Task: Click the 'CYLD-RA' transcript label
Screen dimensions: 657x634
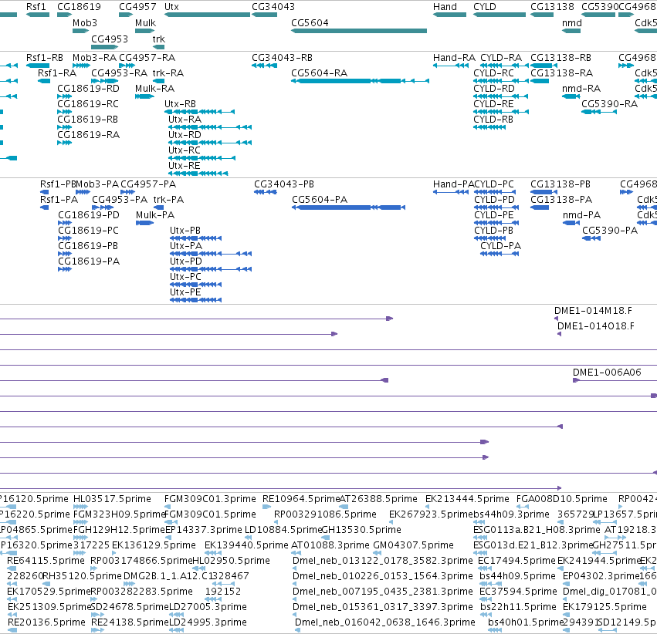Action: click(x=501, y=58)
